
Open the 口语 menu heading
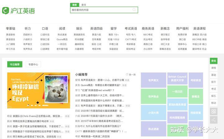pos(45,28)
